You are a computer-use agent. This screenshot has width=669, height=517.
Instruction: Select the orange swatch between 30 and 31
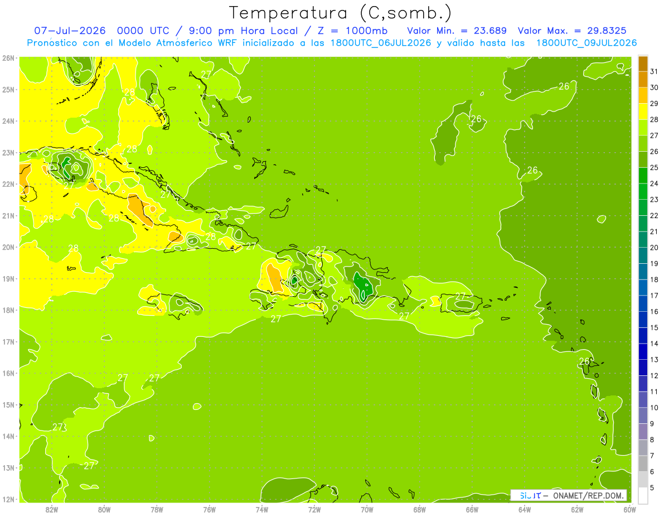click(643, 80)
